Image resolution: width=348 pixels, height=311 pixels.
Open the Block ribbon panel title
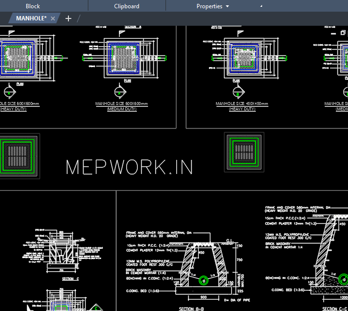(33, 6)
